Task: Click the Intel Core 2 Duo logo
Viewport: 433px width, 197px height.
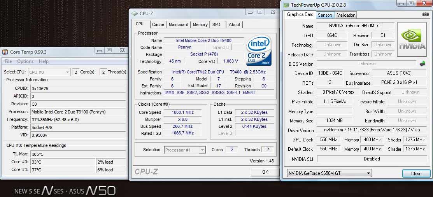Action: click(x=259, y=50)
